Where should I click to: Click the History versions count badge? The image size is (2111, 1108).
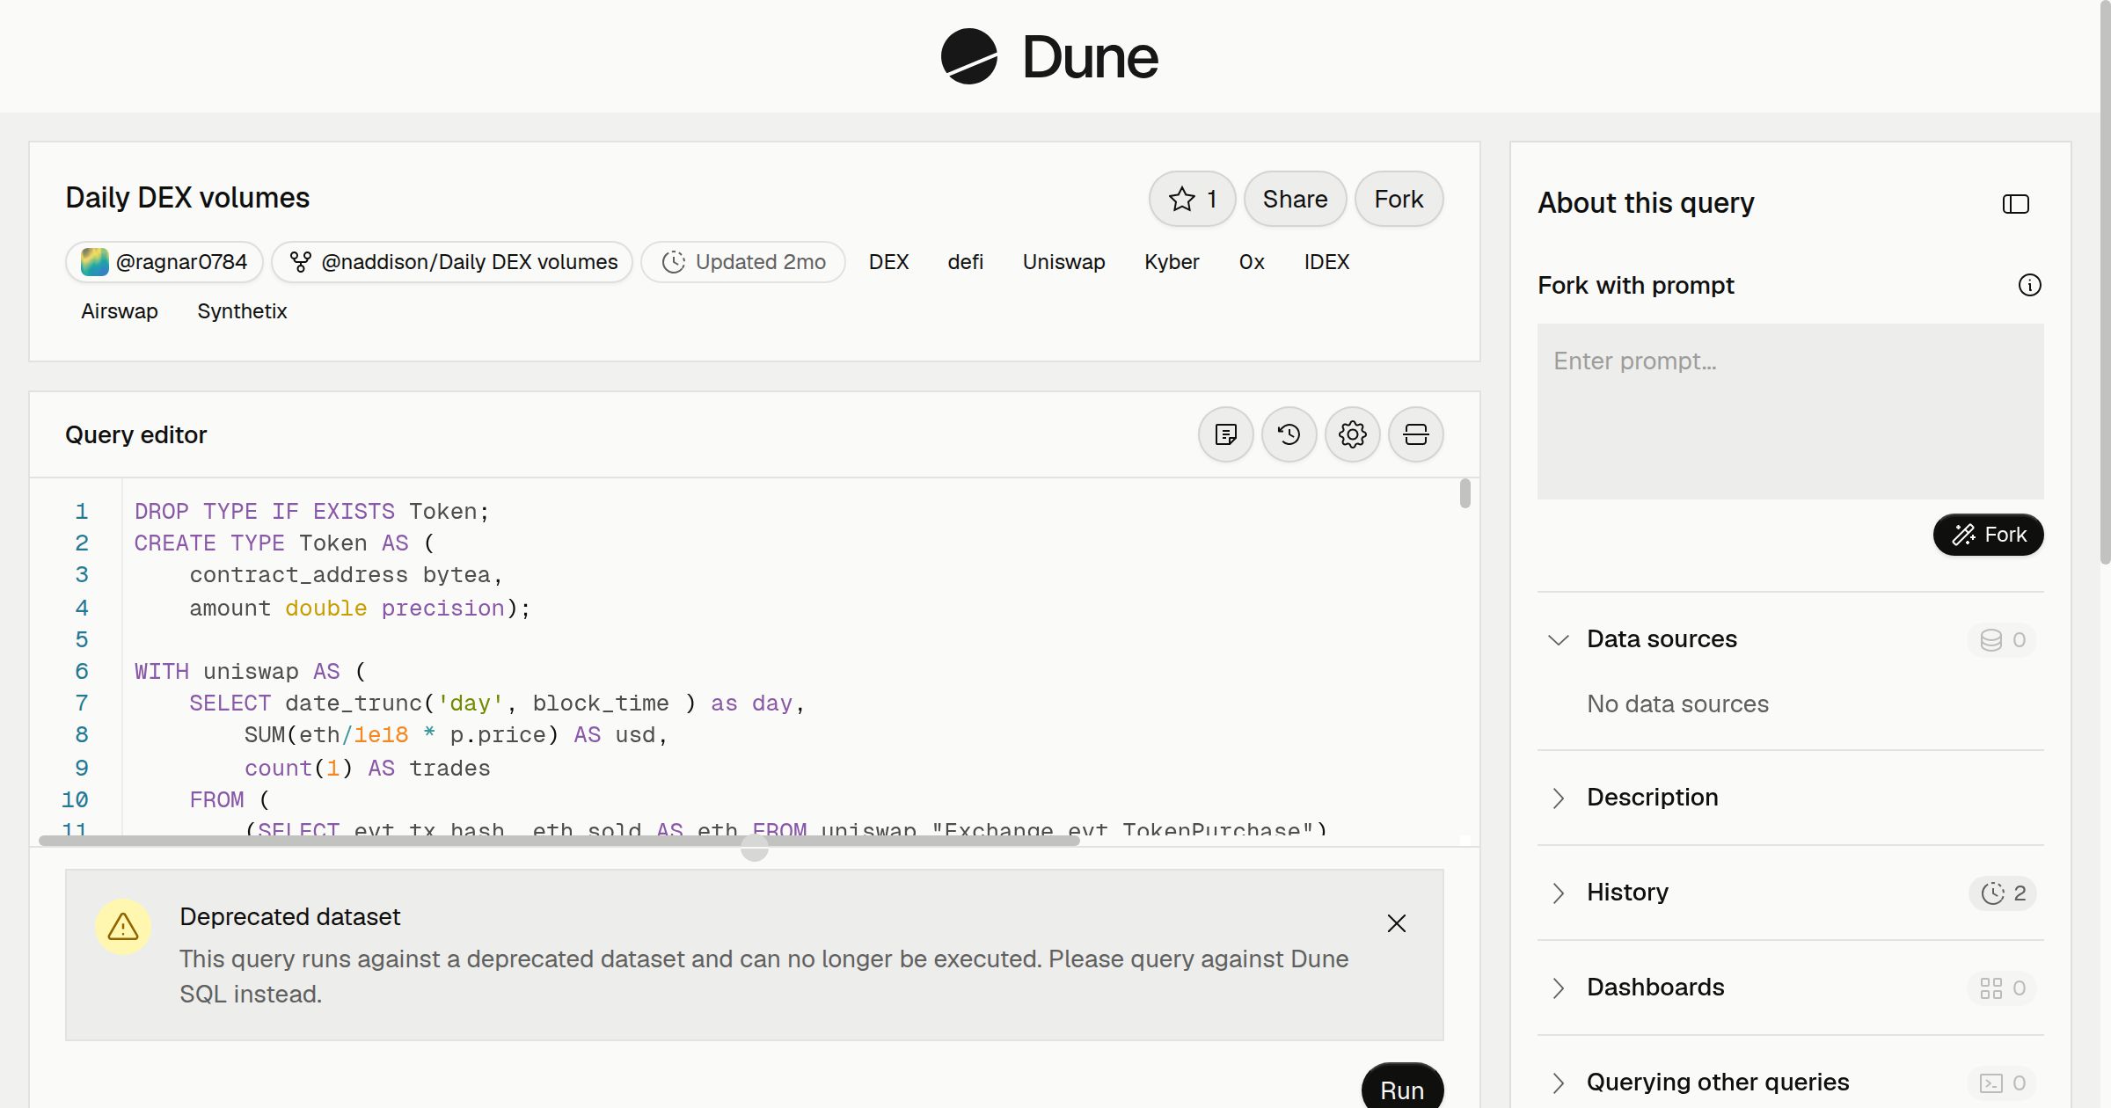[2003, 893]
